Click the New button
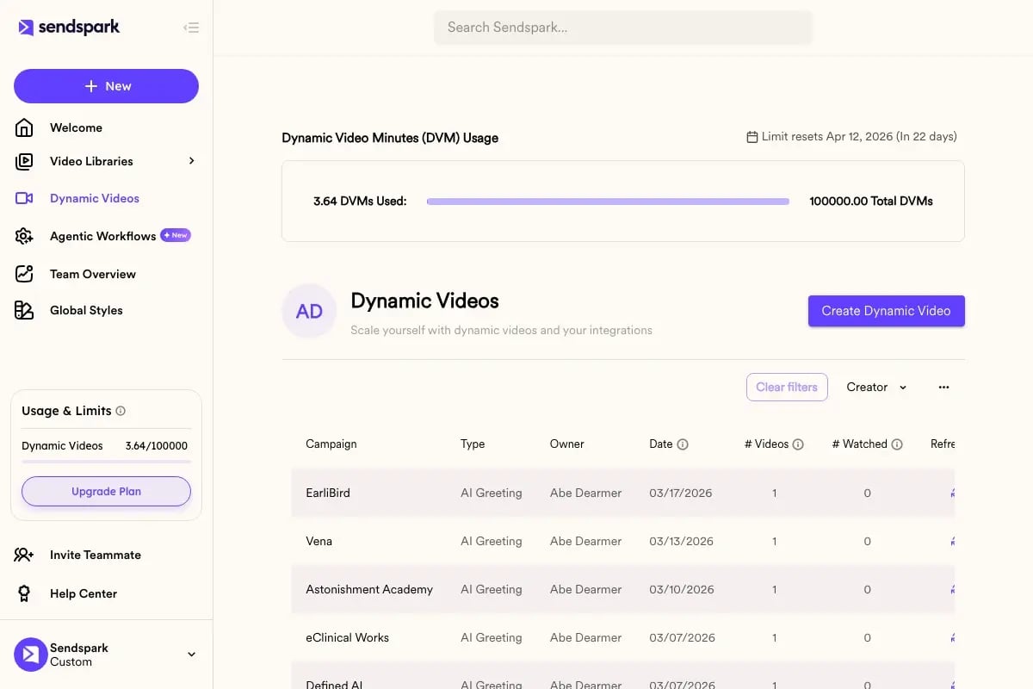Image resolution: width=1033 pixels, height=689 pixels. [x=106, y=86]
